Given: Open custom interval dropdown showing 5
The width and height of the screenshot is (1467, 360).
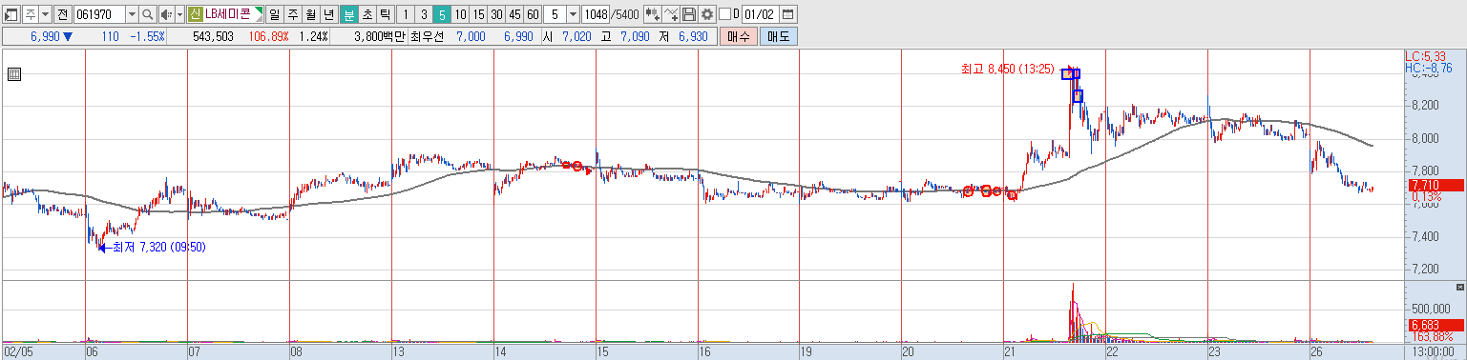Looking at the screenshot, I should point(572,14).
